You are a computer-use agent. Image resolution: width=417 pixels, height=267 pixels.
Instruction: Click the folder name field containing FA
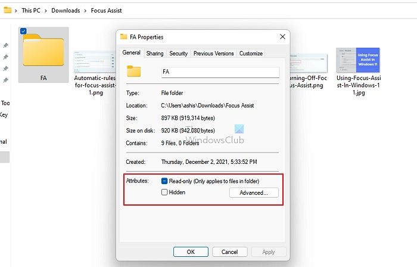click(220, 72)
